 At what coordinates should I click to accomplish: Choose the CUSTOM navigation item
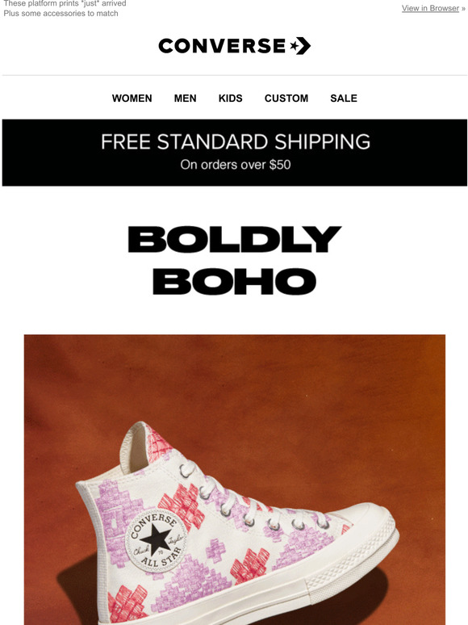click(x=286, y=98)
